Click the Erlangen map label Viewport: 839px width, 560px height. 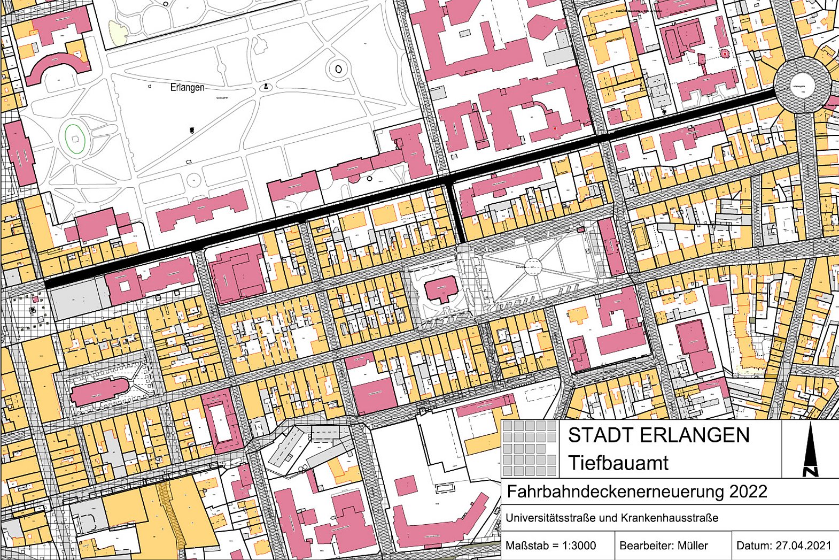click(x=187, y=87)
